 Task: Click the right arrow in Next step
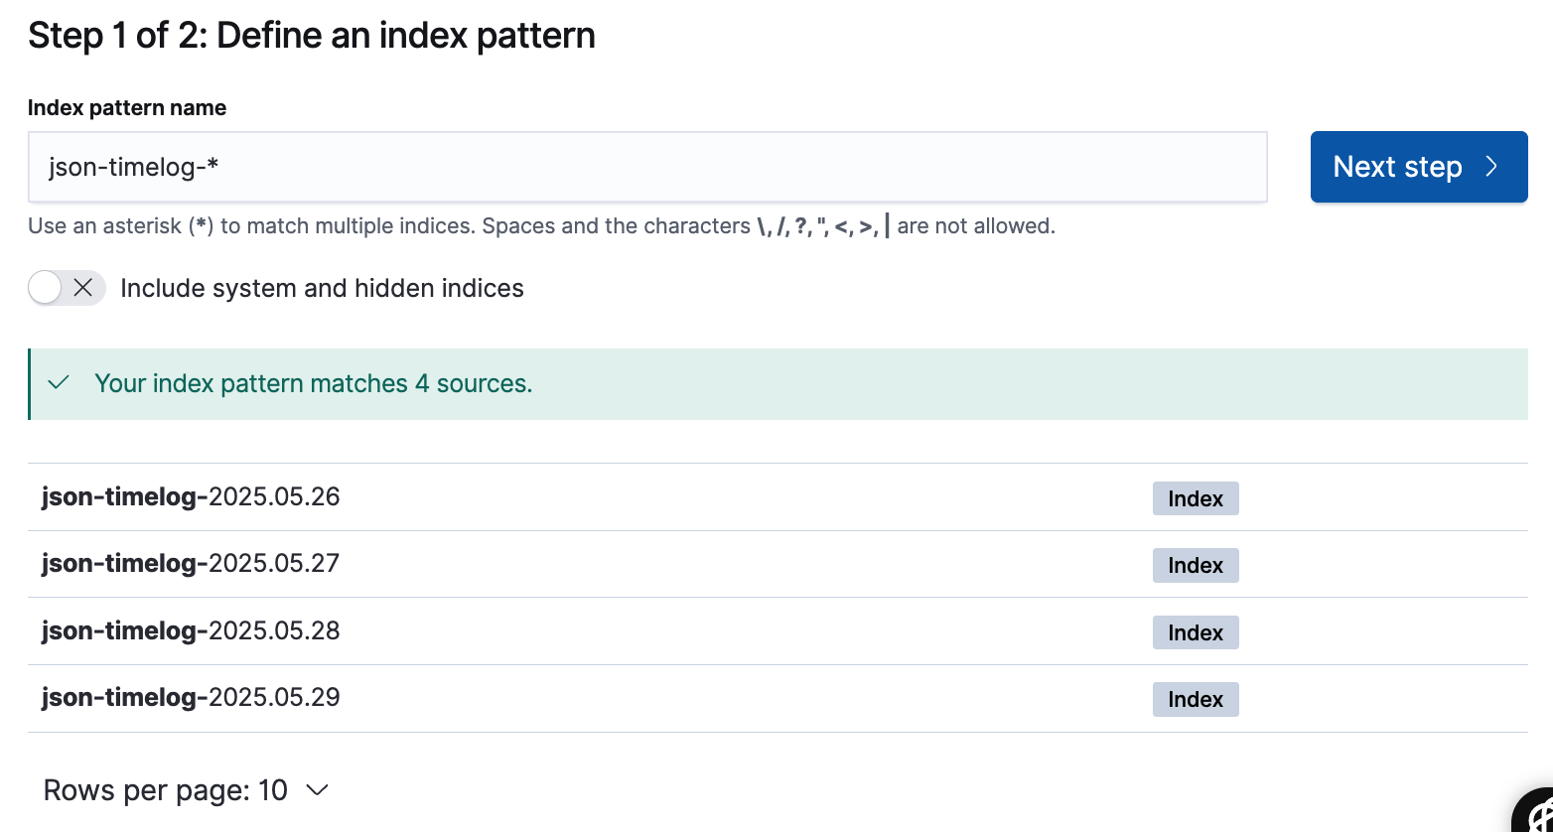(1491, 167)
